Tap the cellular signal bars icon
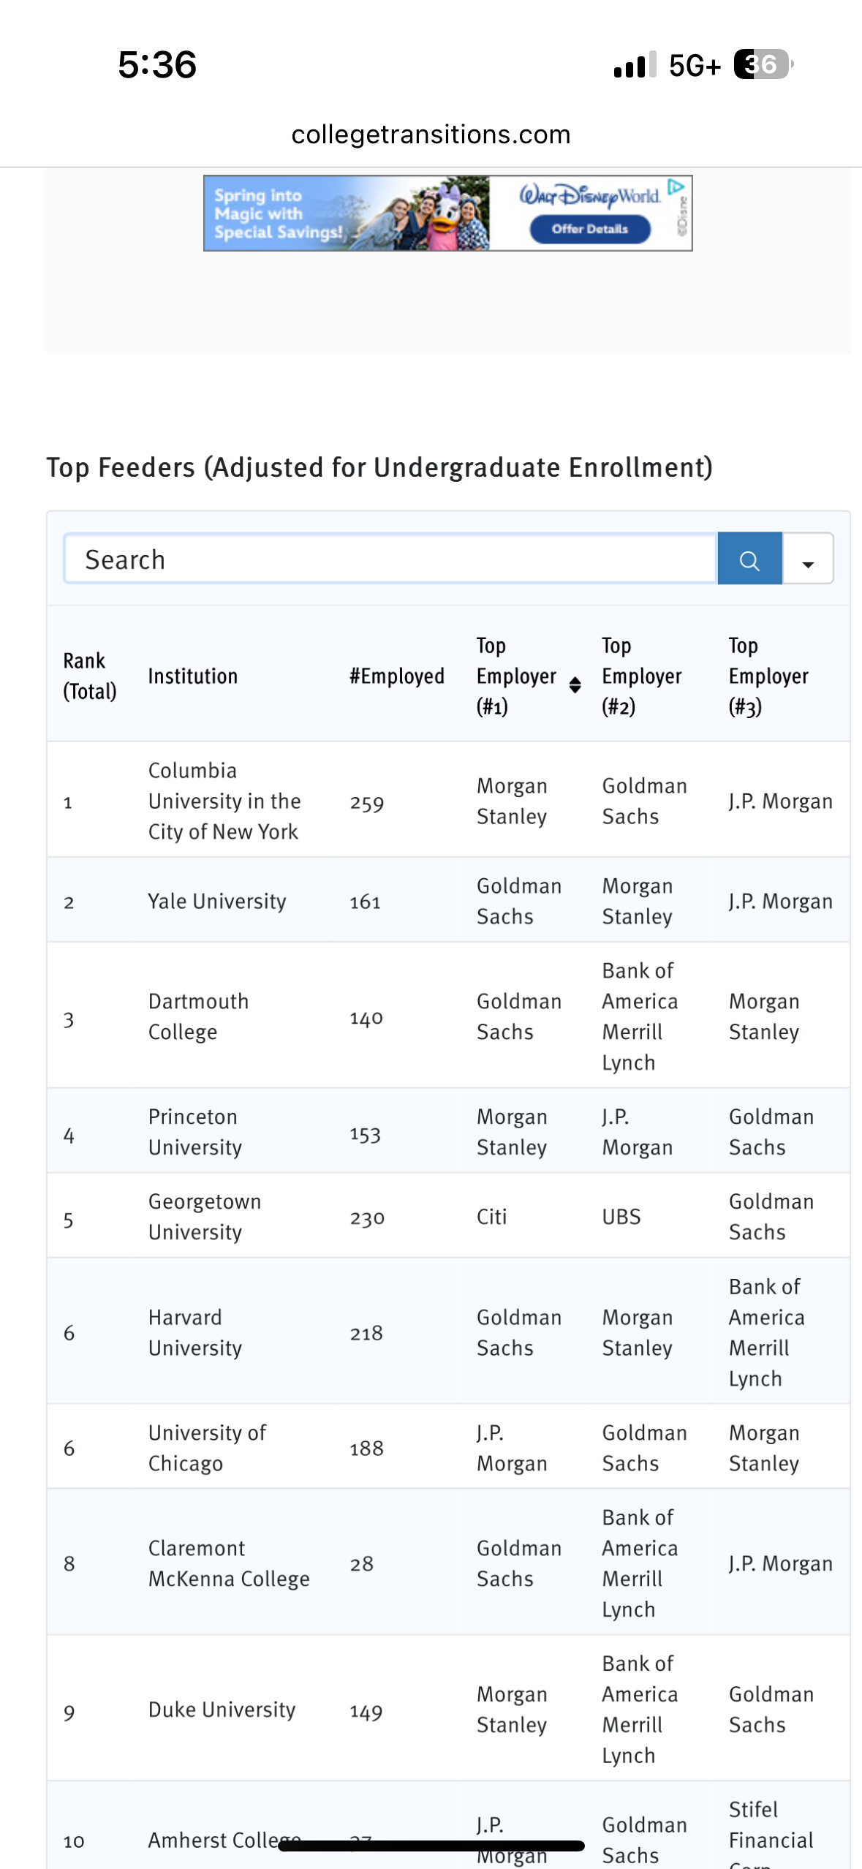This screenshot has height=1869, width=862. [634, 65]
